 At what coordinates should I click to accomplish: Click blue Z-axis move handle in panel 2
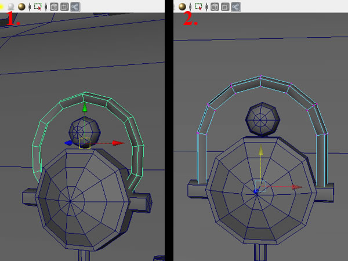tap(256, 191)
